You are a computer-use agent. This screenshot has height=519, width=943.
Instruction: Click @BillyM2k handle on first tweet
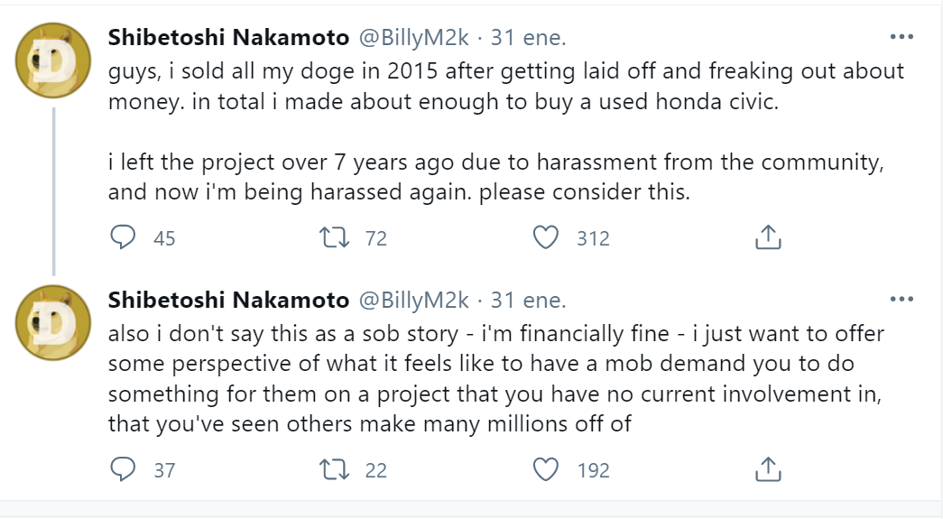(413, 38)
